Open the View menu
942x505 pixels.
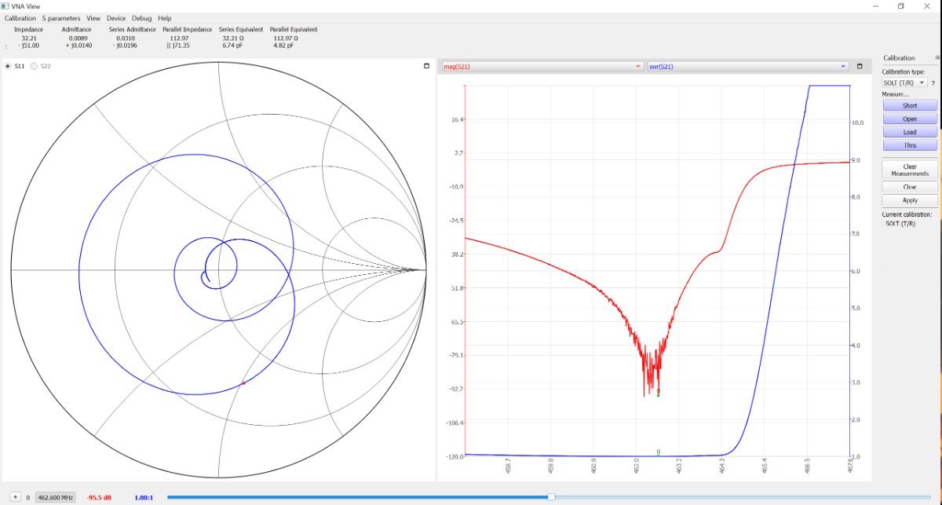(93, 18)
